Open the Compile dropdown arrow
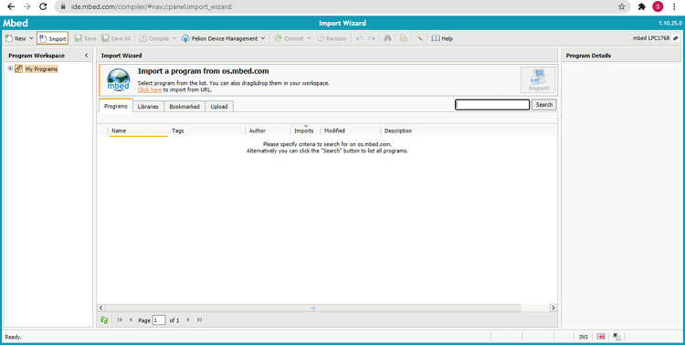This screenshot has width=685, height=345. (x=174, y=38)
